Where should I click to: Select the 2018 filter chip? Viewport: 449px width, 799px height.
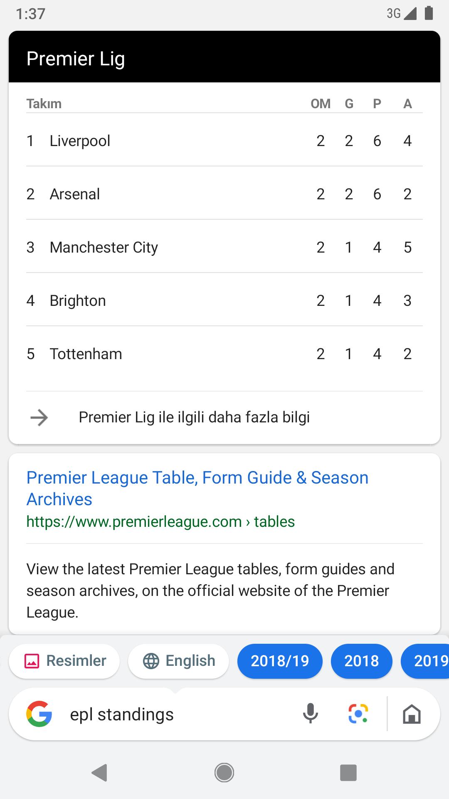[361, 661]
